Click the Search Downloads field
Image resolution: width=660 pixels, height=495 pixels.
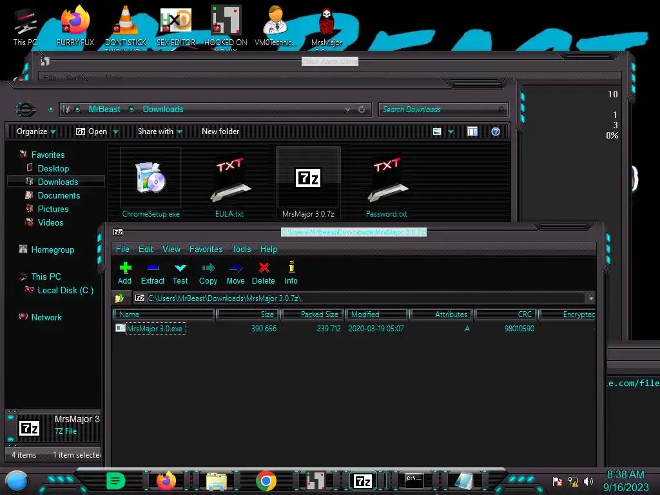click(x=443, y=110)
